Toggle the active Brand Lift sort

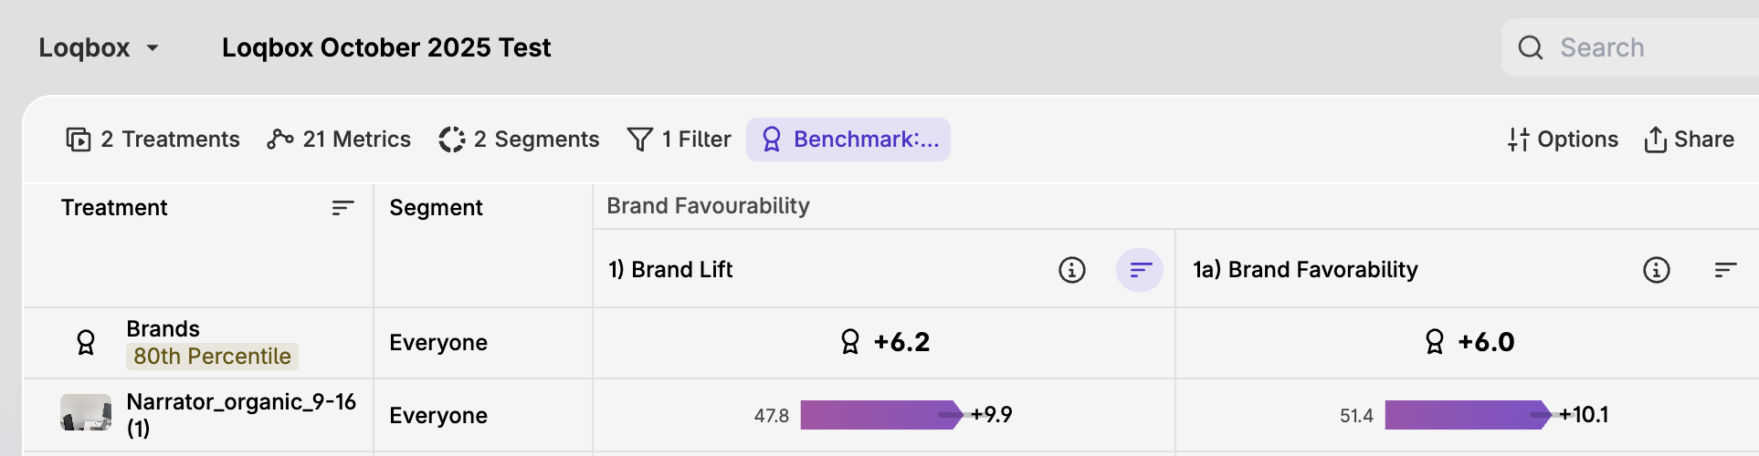(1140, 270)
